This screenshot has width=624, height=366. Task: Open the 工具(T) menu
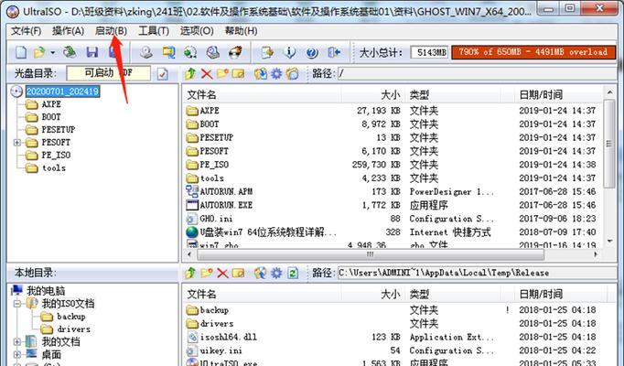tap(154, 30)
